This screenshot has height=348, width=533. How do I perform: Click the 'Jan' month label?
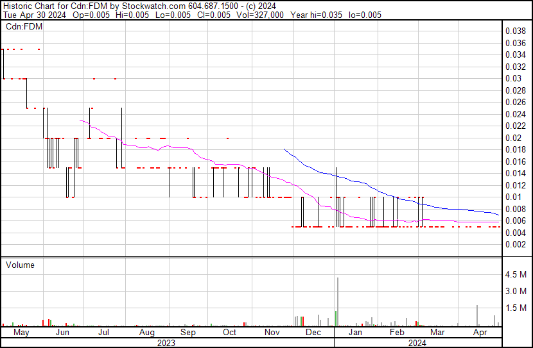355,332
